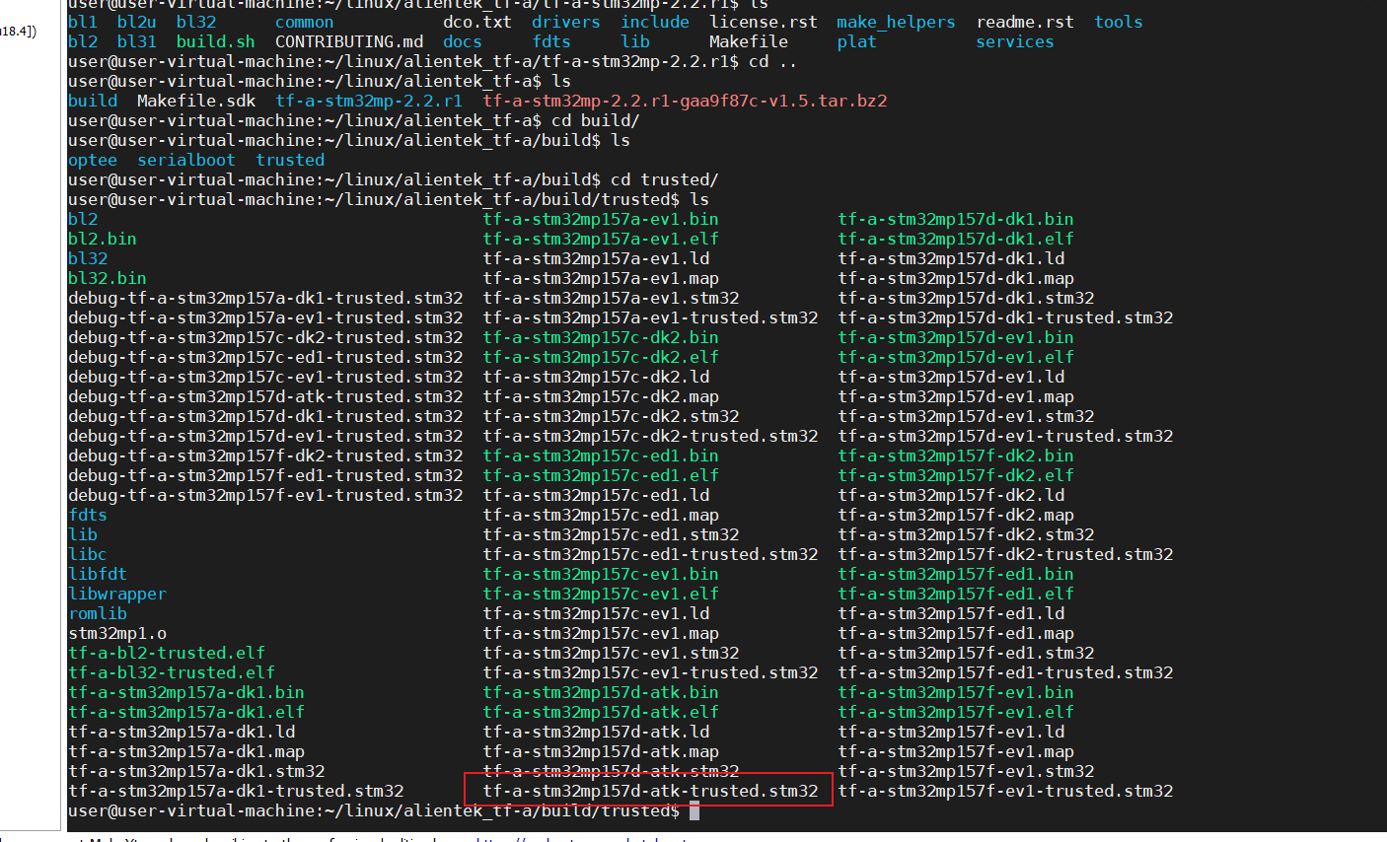Click the tf-a-stm32mp157f-ev1.bin file name
Image resolution: width=1387 pixels, height=842 pixels.
point(956,692)
